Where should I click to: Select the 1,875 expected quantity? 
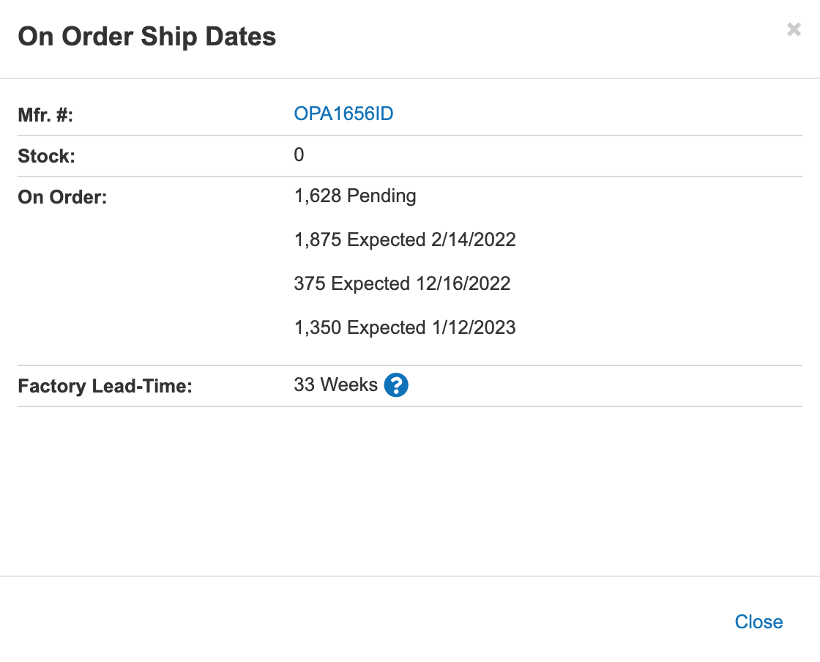318,240
